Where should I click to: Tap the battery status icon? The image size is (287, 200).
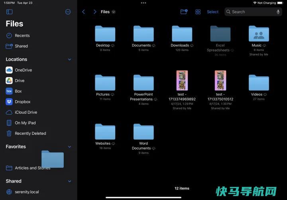[x=280, y=3]
